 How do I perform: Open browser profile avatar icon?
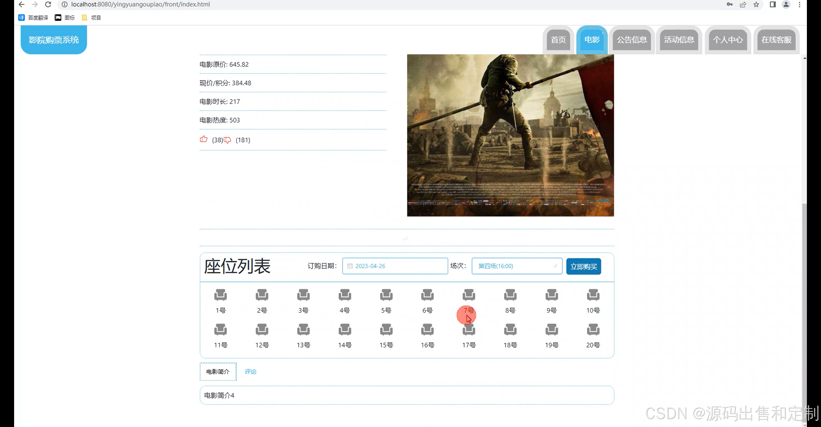coord(786,4)
